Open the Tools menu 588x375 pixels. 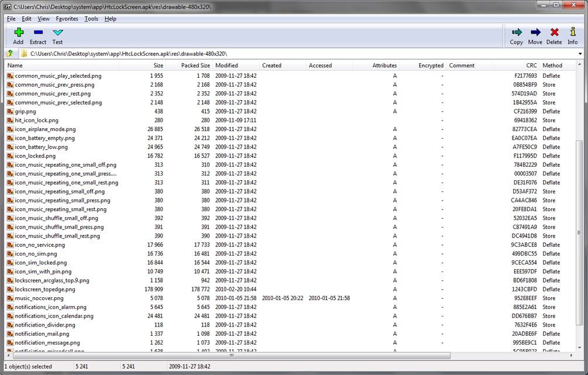tap(91, 19)
